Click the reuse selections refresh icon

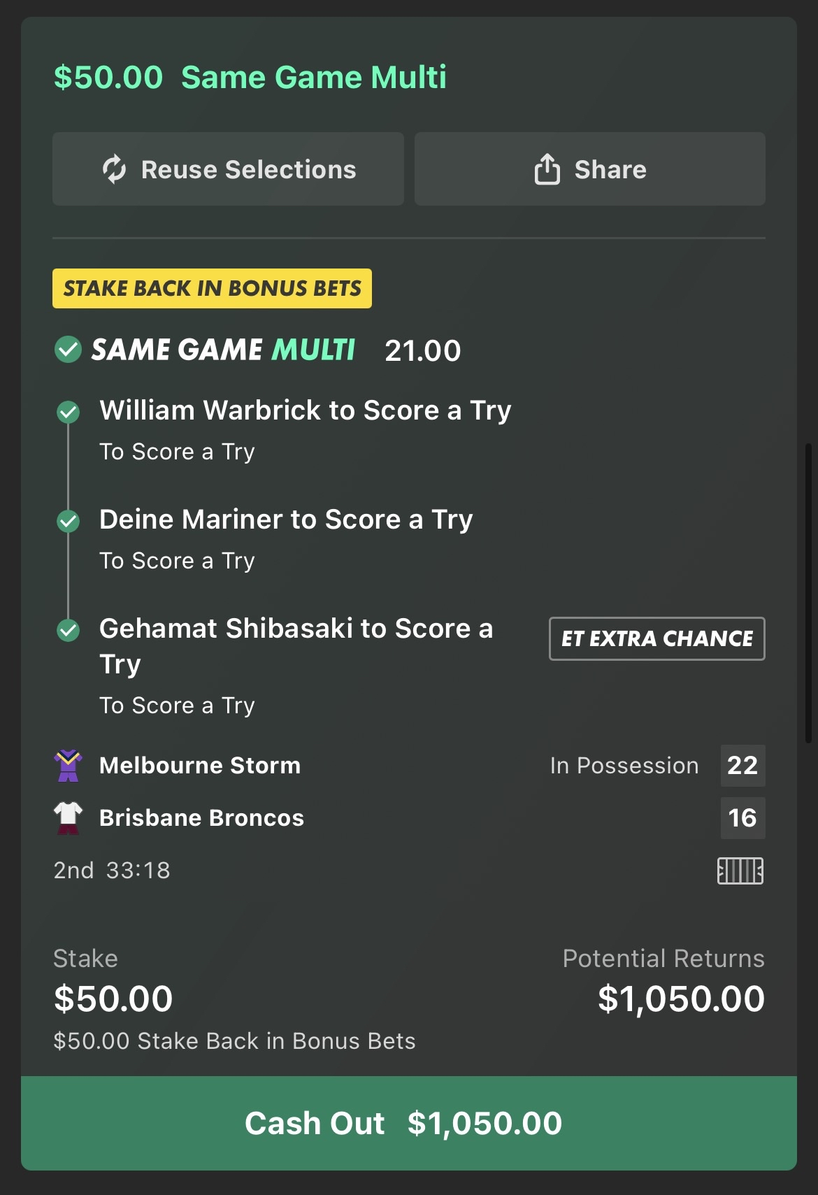pos(115,169)
